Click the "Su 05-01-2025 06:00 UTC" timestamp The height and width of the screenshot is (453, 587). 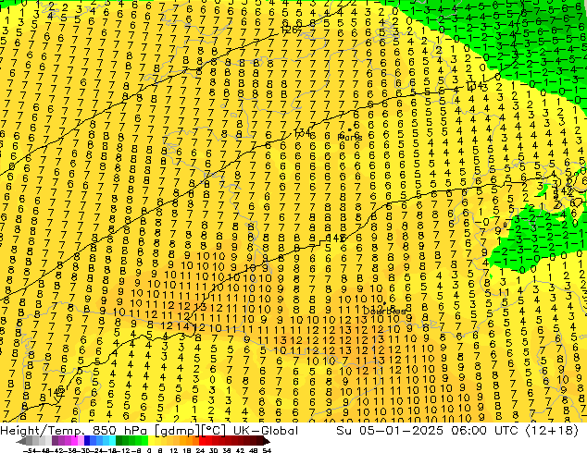coord(427,431)
